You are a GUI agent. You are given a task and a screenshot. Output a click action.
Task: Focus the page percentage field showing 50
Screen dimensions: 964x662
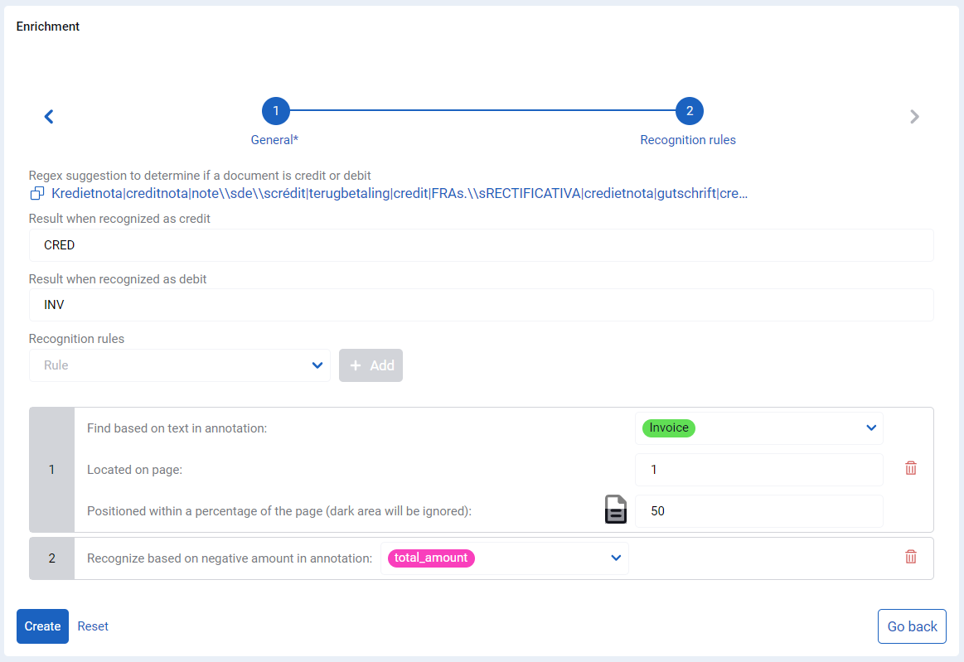point(758,511)
